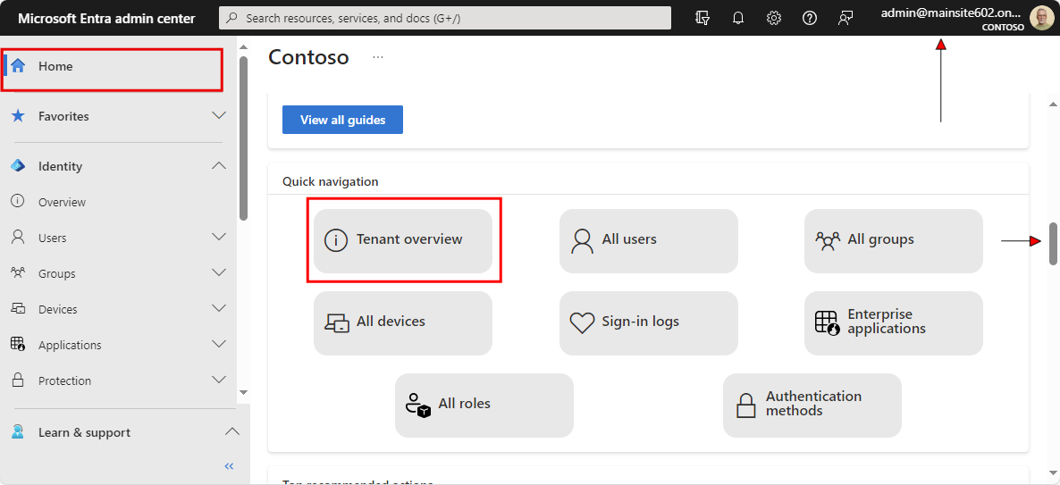Click the Home house icon
1060x485 pixels.
coord(18,66)
